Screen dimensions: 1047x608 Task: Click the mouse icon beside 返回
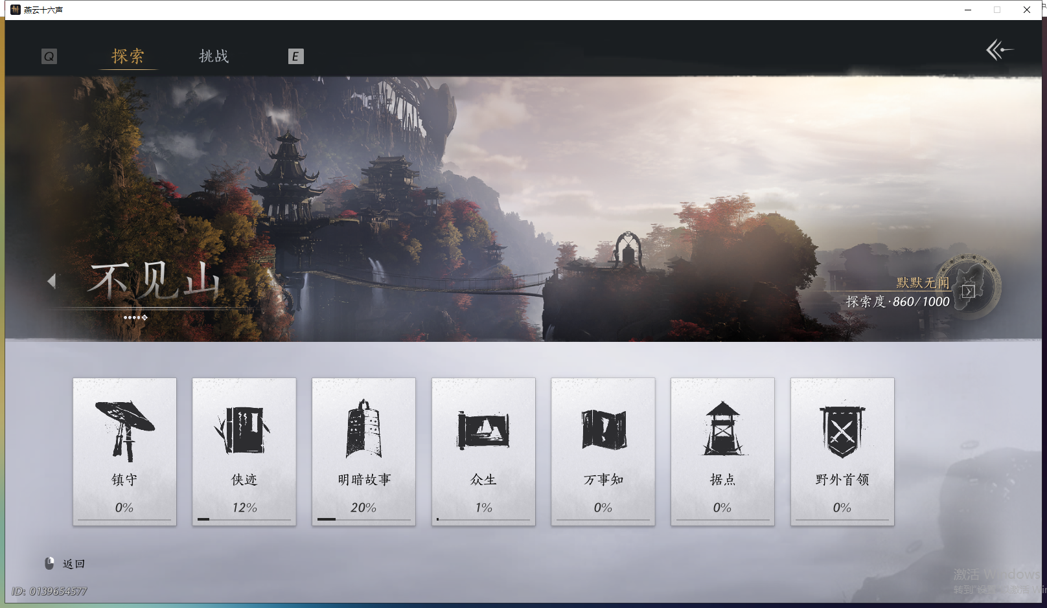[x=49, y=563]
